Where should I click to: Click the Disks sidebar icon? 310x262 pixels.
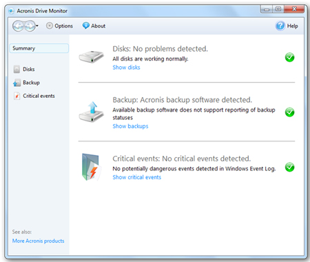(17, 69)
